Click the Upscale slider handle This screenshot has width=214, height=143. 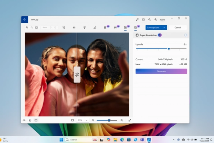point(169,49)
